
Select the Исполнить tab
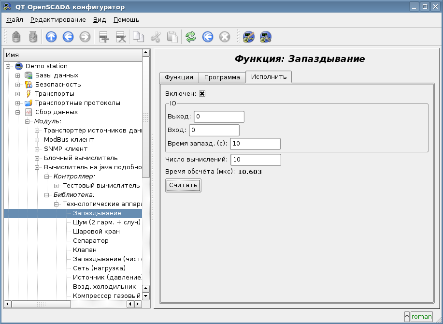click(269, 77)
